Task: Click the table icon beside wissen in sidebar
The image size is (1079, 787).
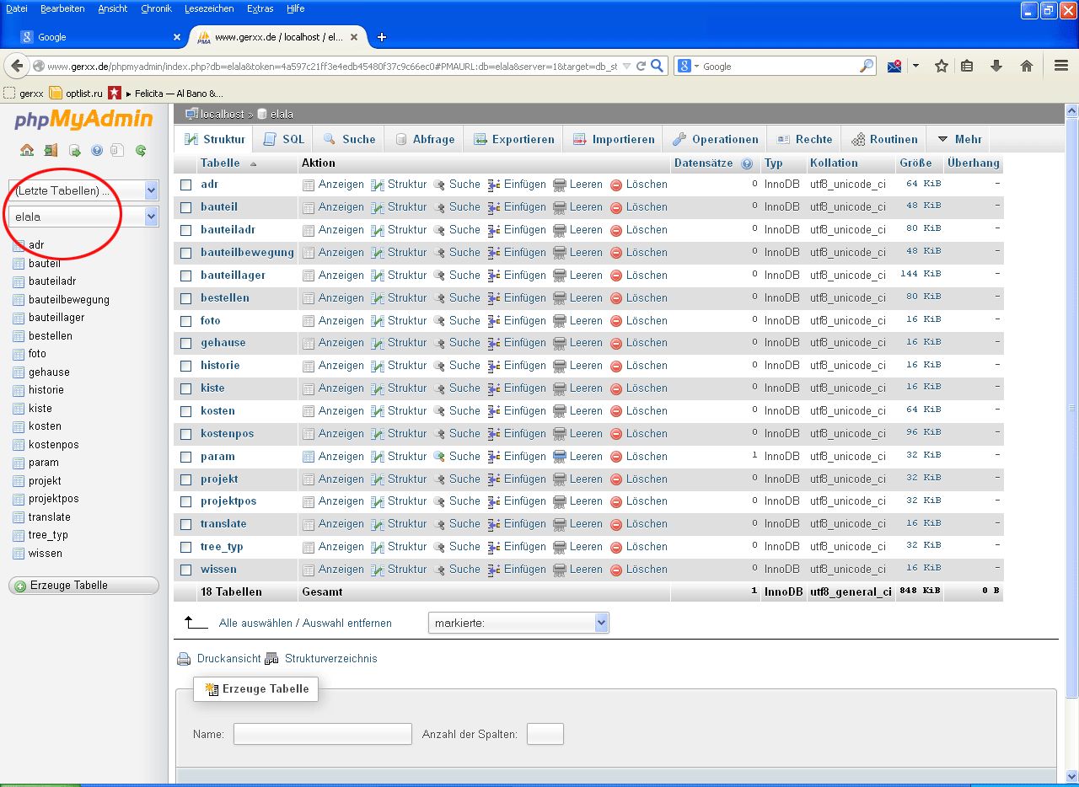Action: [19, 554]
